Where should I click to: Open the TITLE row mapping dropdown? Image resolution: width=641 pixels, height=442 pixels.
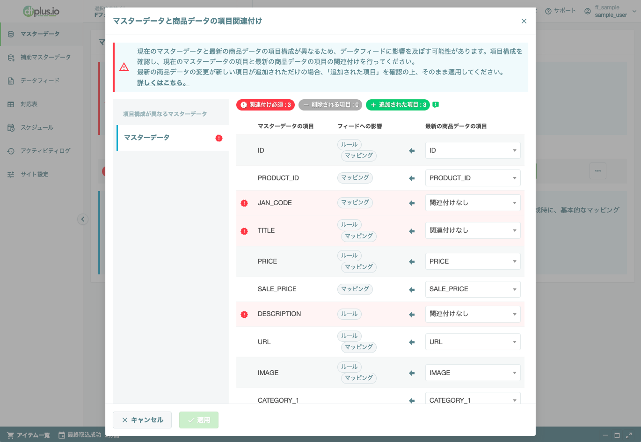tap(473, 230)
